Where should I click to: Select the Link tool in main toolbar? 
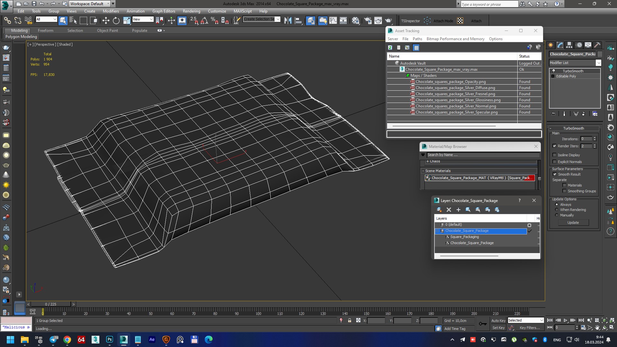pyautogui.click(x=7, y=21)
